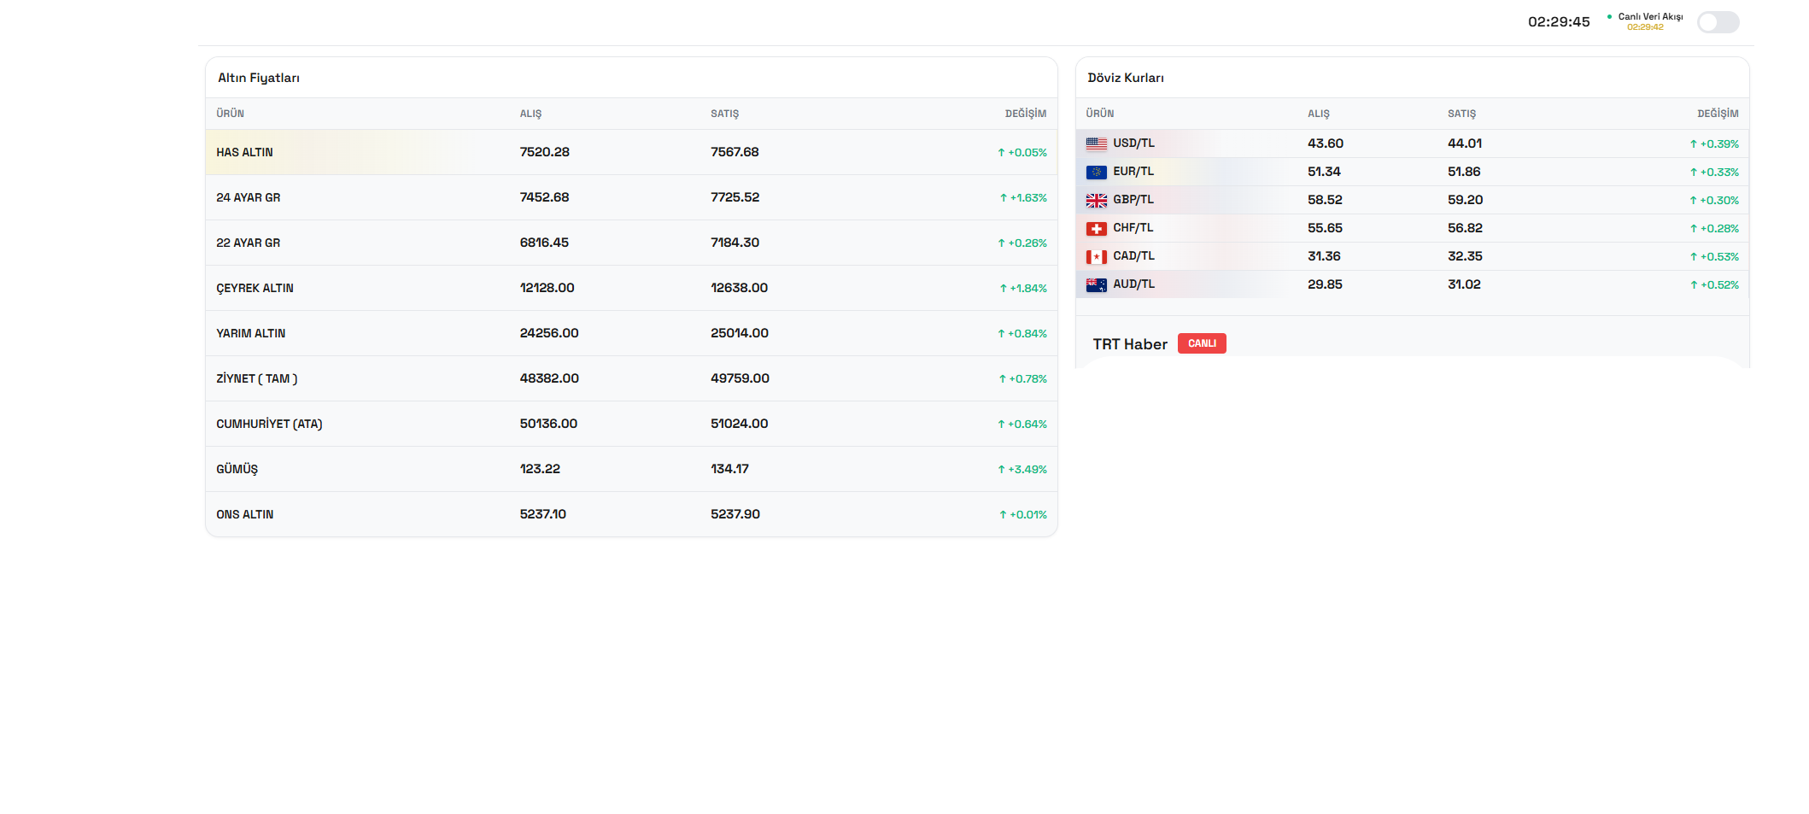Screen dimensions: 1809x814
Task: Click the EU flag icon for EUR/TL
Action: pyautogui.click(x=1096, y=173)
